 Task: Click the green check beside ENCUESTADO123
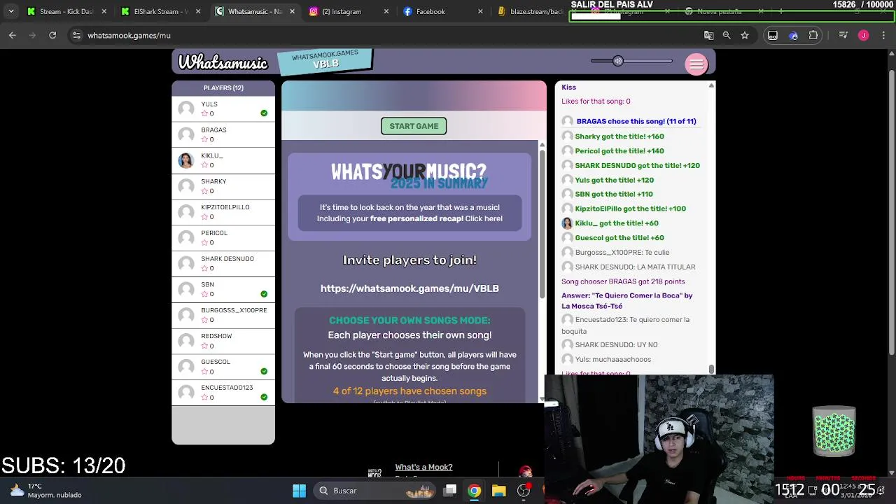pyautogui.click(x=264, y=397)
